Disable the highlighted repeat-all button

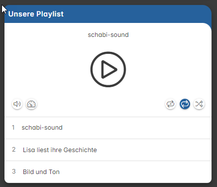point(185,104)
